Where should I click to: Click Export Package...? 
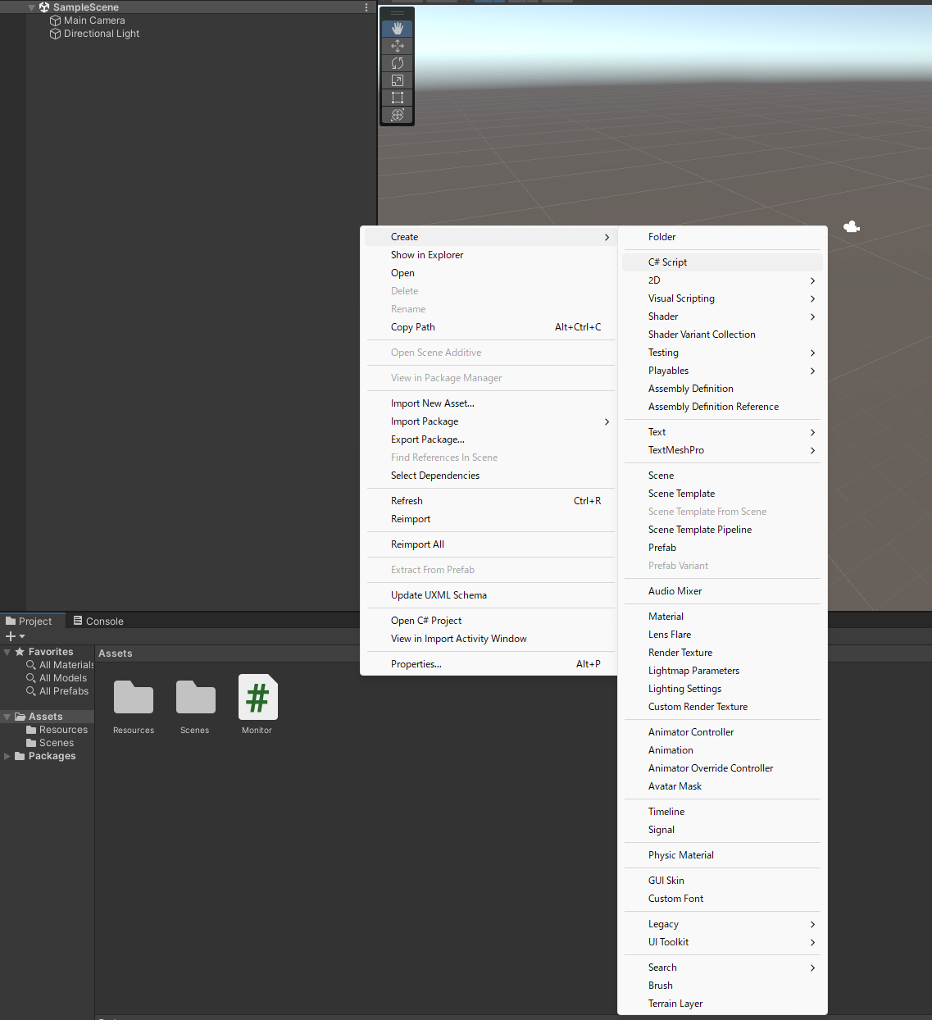point(489,439)
